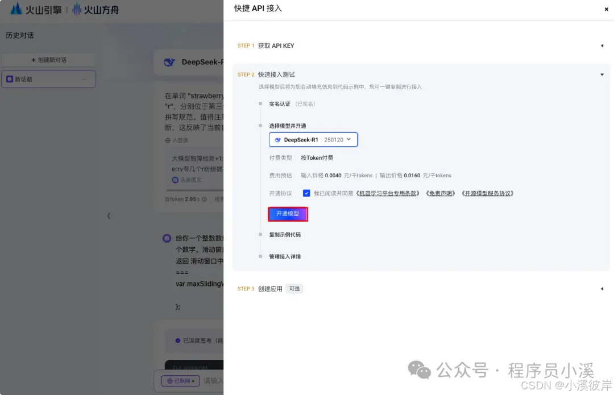The height and width of the screenshot is (395, 614).
Task: Click the 选择模型并开通 step label
Action: 288,126
